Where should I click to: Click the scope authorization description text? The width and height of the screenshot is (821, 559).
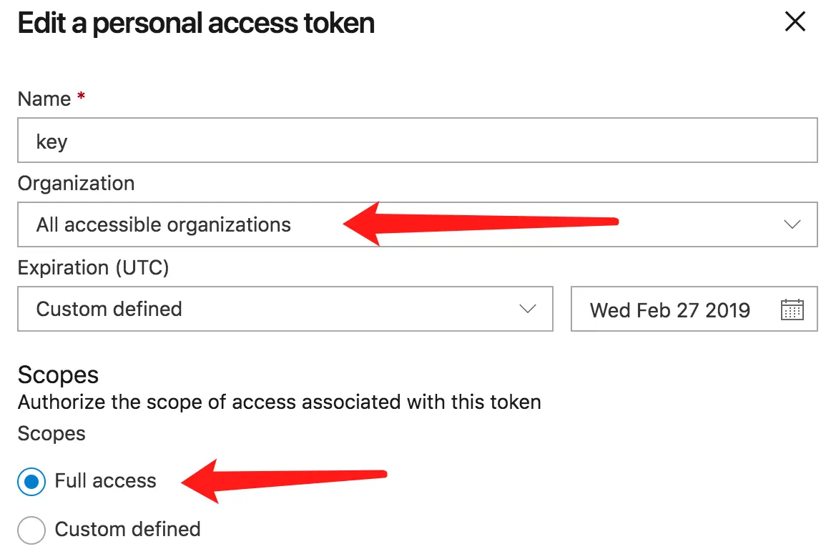(x=279, y=402)
